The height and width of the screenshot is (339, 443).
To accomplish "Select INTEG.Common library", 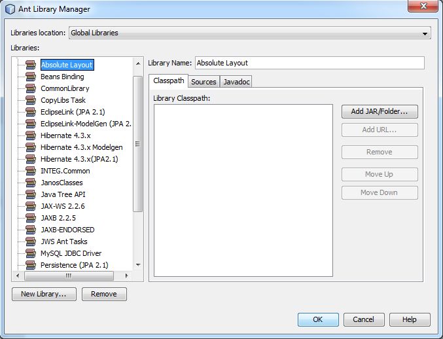I will 65,171.
